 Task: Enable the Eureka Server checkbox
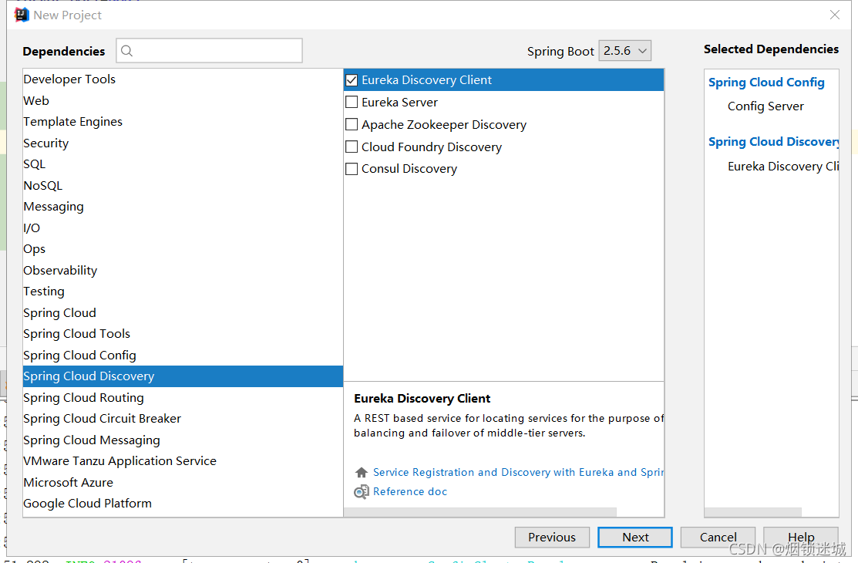tap(352, 102)
